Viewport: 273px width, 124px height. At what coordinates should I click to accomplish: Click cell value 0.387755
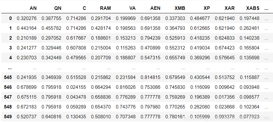(x=51, y=18)
